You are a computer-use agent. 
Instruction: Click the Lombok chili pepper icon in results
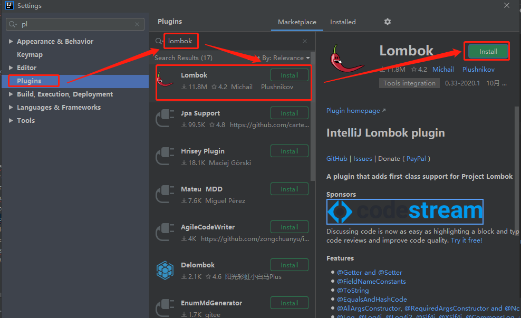click(165, 80)
